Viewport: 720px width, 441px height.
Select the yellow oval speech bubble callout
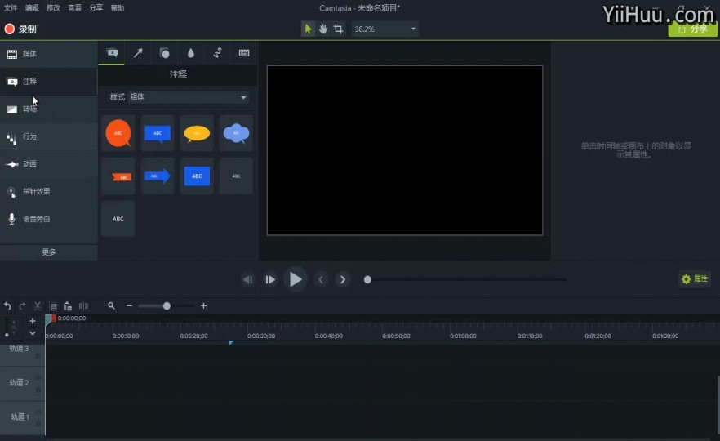point(197,133)
